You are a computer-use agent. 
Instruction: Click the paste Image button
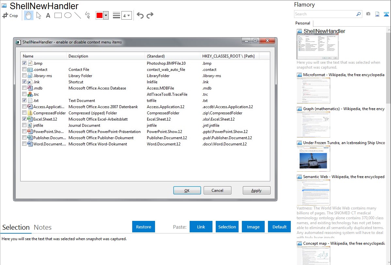point(253,227)
